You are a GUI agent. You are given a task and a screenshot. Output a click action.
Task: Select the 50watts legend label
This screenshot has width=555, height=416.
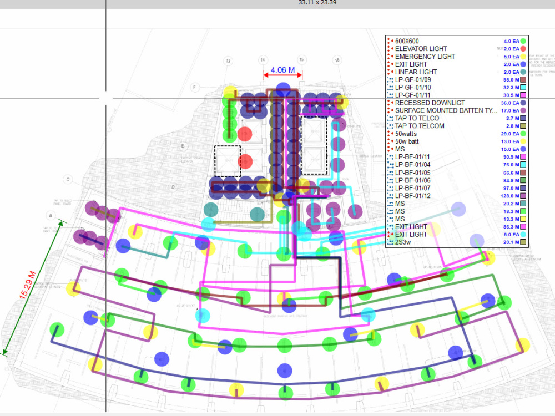[406, 134]
